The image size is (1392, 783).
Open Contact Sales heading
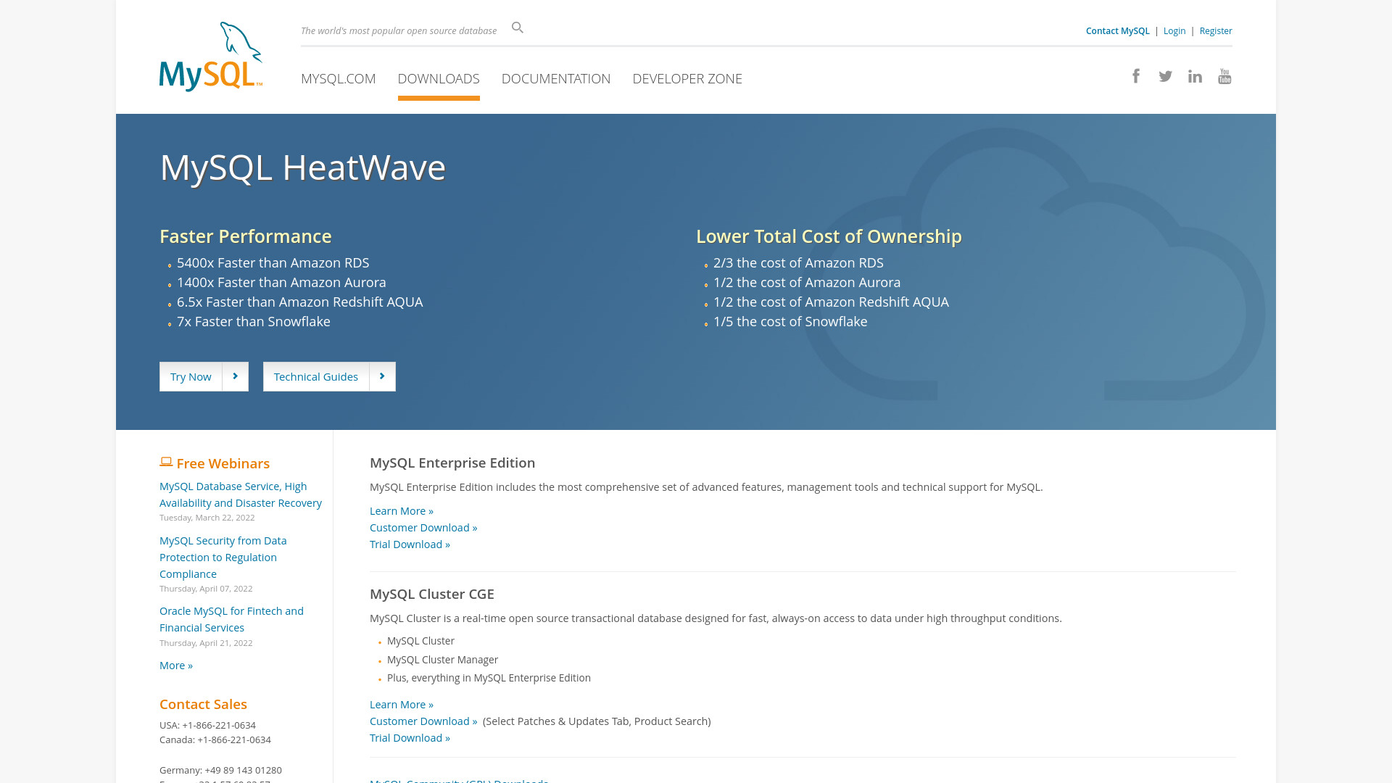203,704
